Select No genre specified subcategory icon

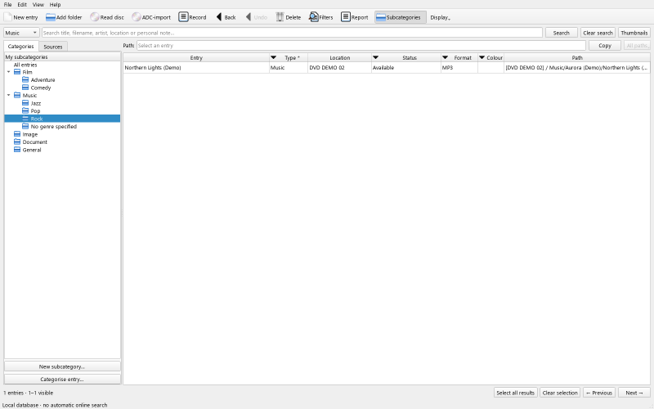point(25,127)
